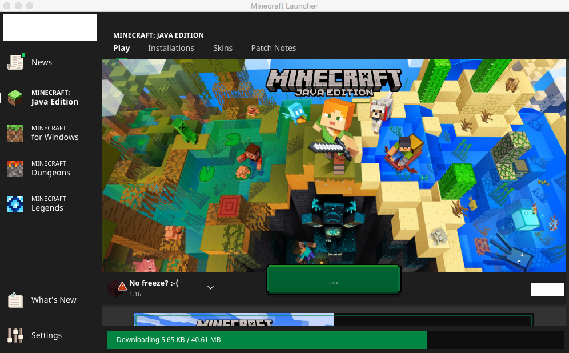This screenshot has width=569, height=353.
Task: Open the What's New clipboard icon
Action: (15, 300)
